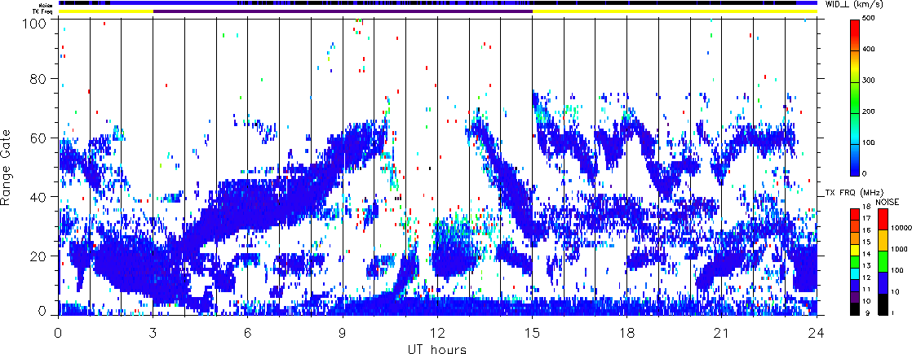Click the 14 label on TX FRQ scale
Viewport: 912px width, 354px height.
[866, 254]
